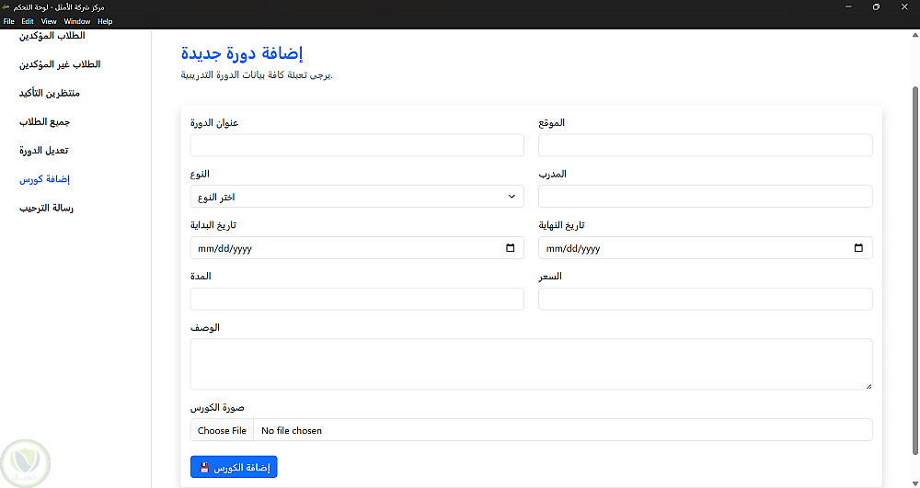This screenshot has height=488, width=920.
Task: Open جميع الطلاب sidebar link
Action: click(x=45, y=122)
